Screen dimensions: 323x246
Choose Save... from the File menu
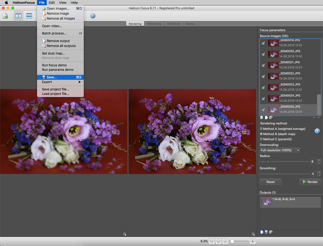52,77
